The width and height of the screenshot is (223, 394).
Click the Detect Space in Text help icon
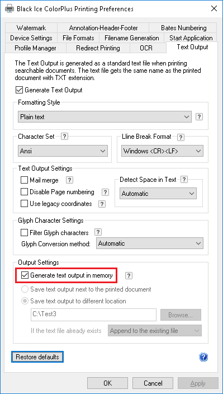click(x=184, y=180)
